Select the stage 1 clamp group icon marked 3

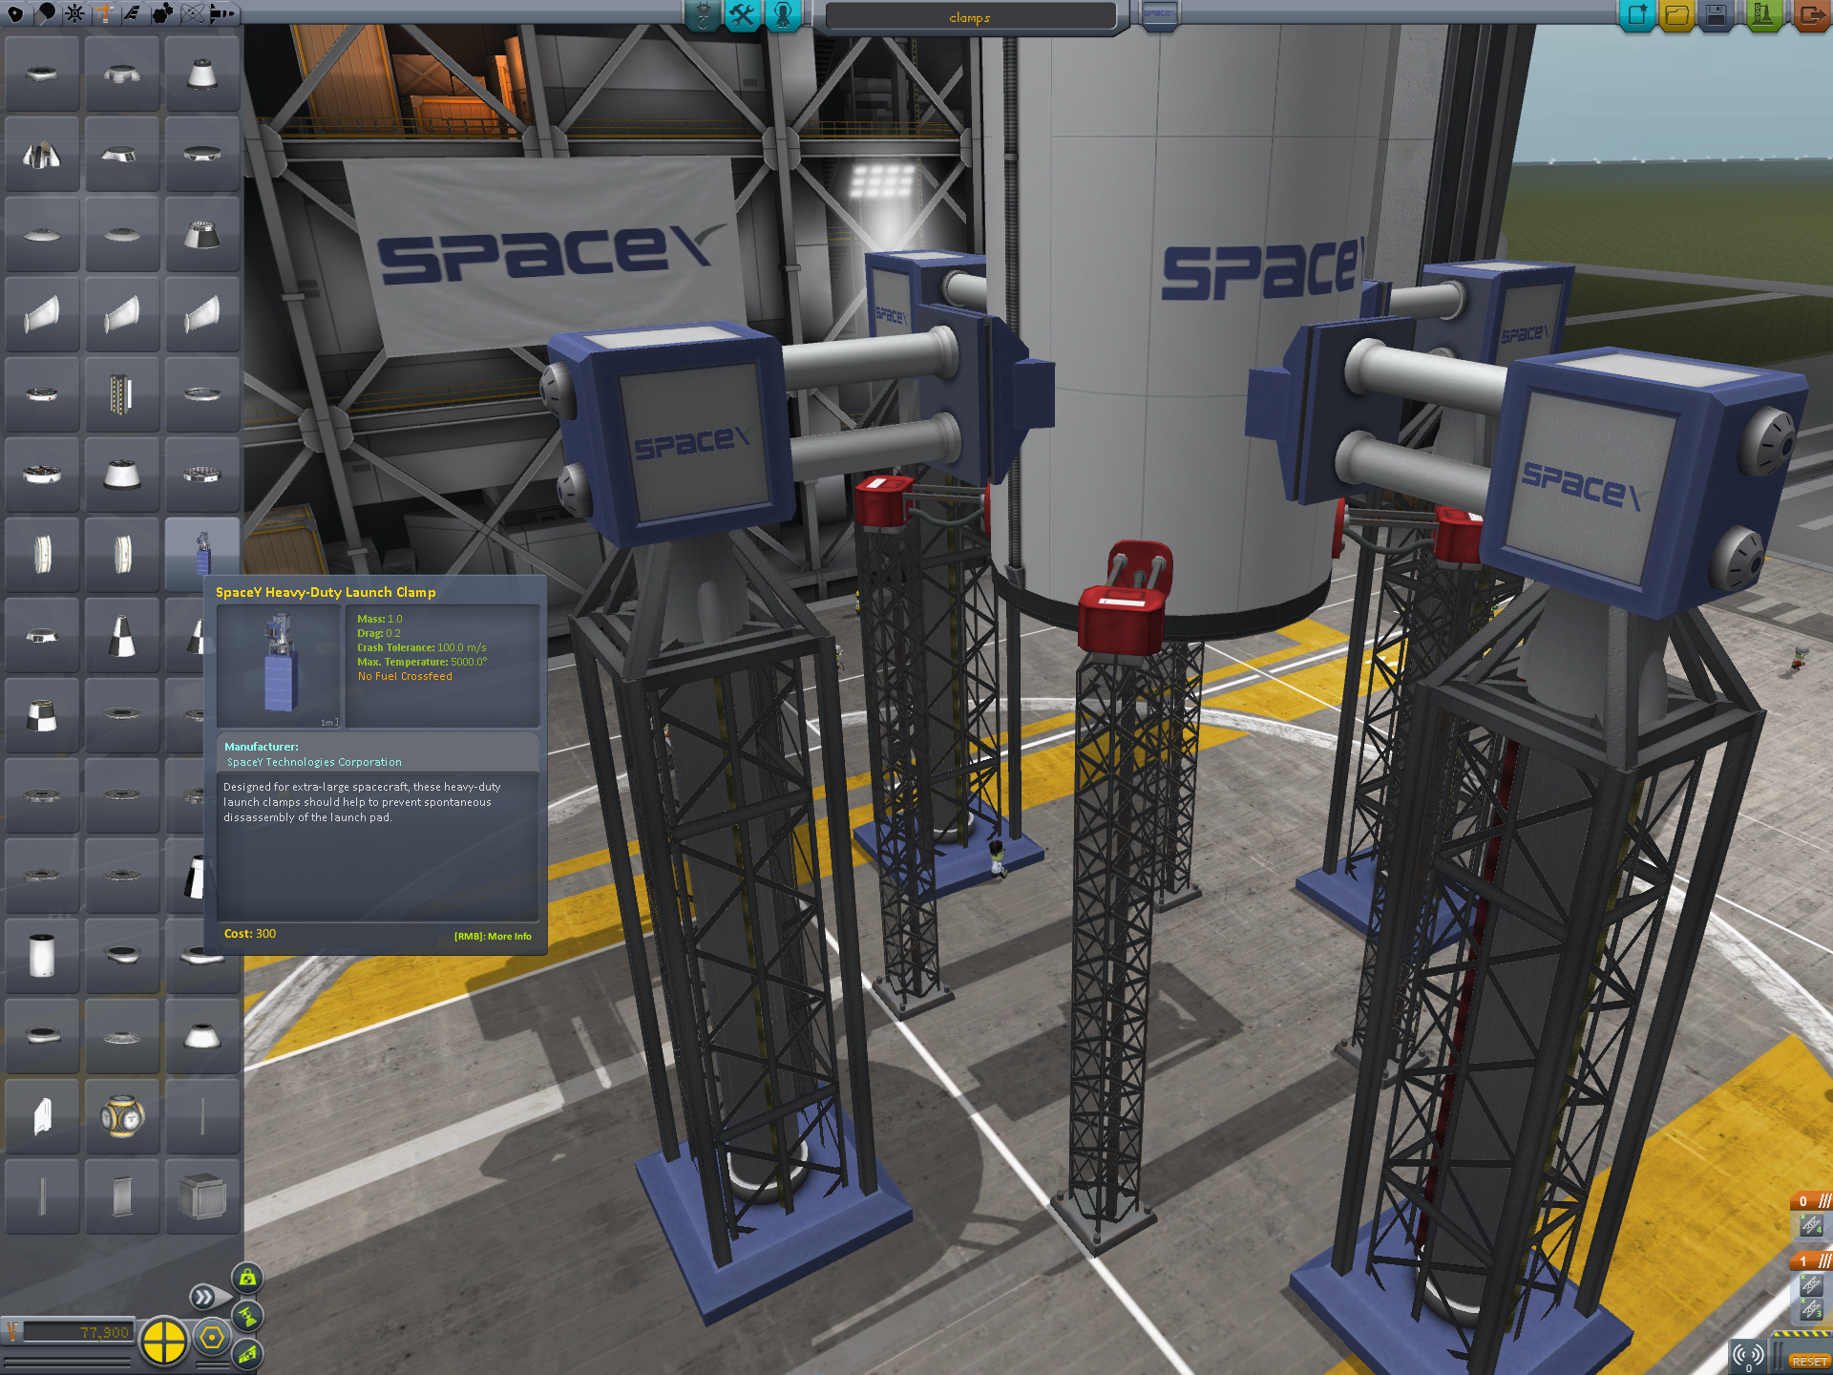(x=1811, y=1308)
